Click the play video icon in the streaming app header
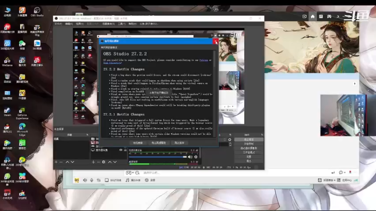Screen dimensions: 376x211 305,16
